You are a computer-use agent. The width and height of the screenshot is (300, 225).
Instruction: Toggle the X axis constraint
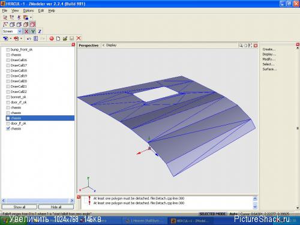point(26,31)
